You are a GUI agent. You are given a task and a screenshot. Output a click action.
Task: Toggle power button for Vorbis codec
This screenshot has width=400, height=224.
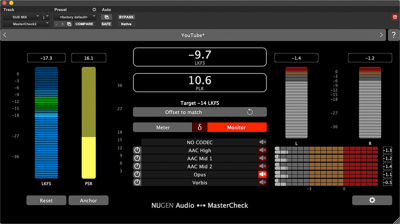(137, 182)
